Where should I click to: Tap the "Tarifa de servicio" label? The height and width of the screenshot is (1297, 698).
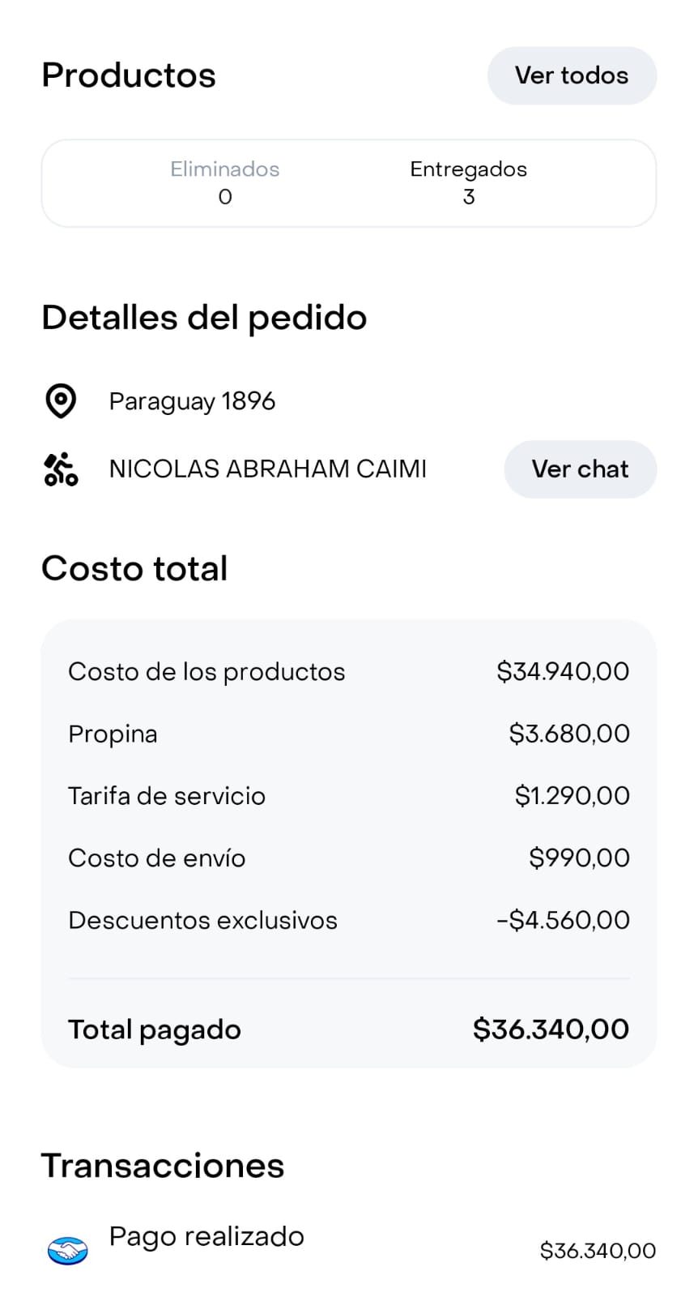pyautogui.click(x=167, y=796)
